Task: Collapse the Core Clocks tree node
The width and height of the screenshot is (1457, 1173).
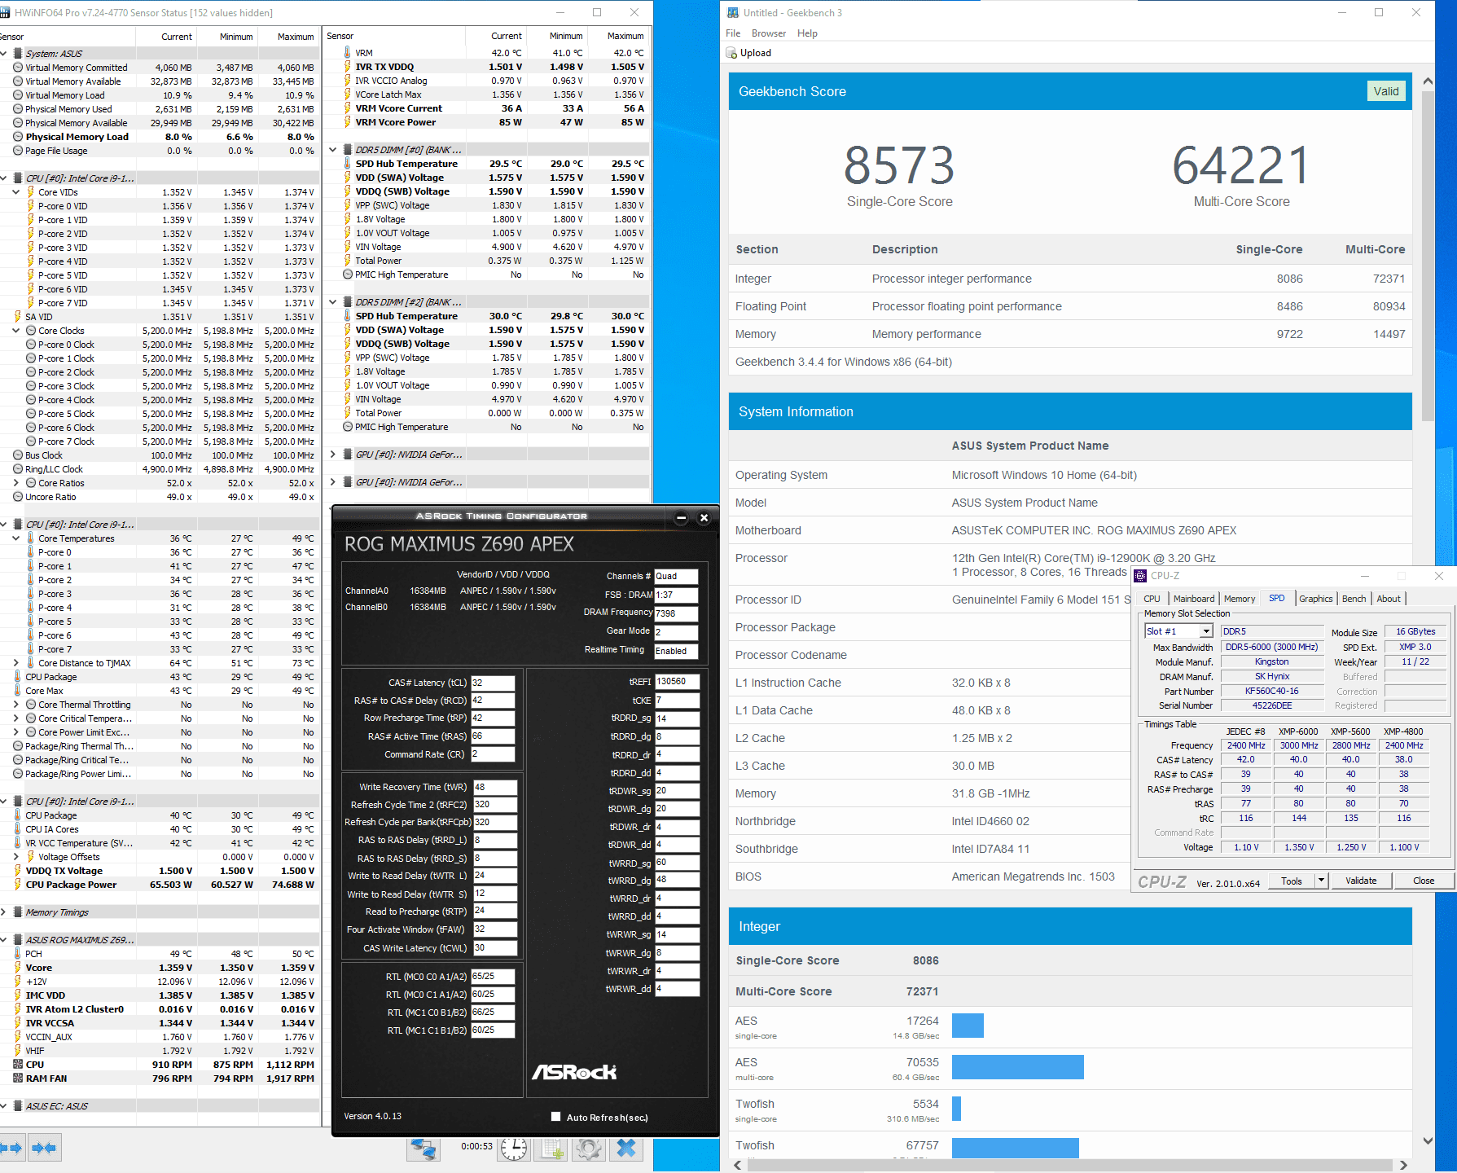Action: point(16,331)
